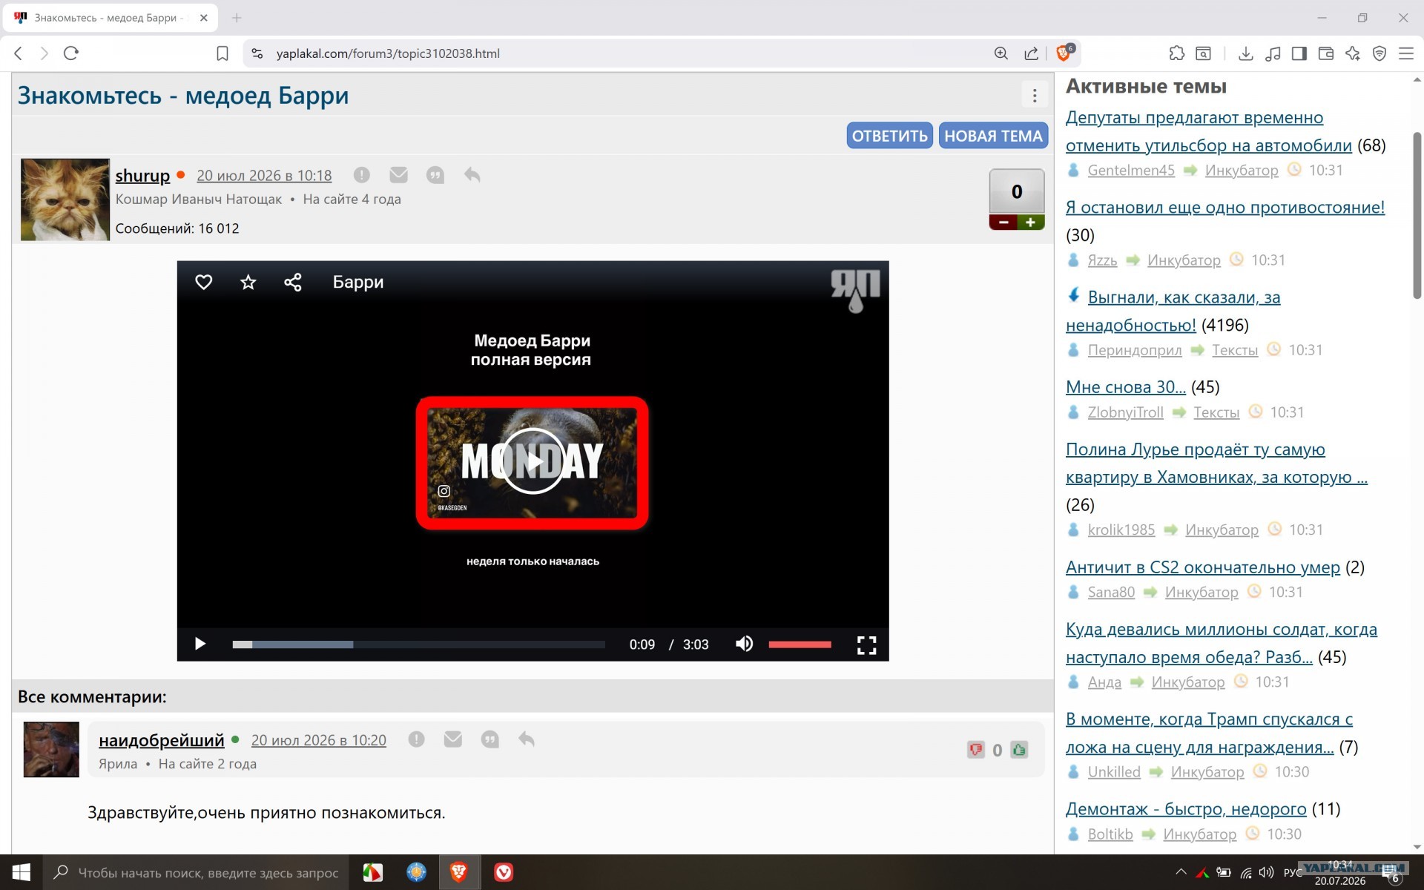Open the Brave Wallet icon
Screen dimensions: 1424x890
coord(1326,53)
